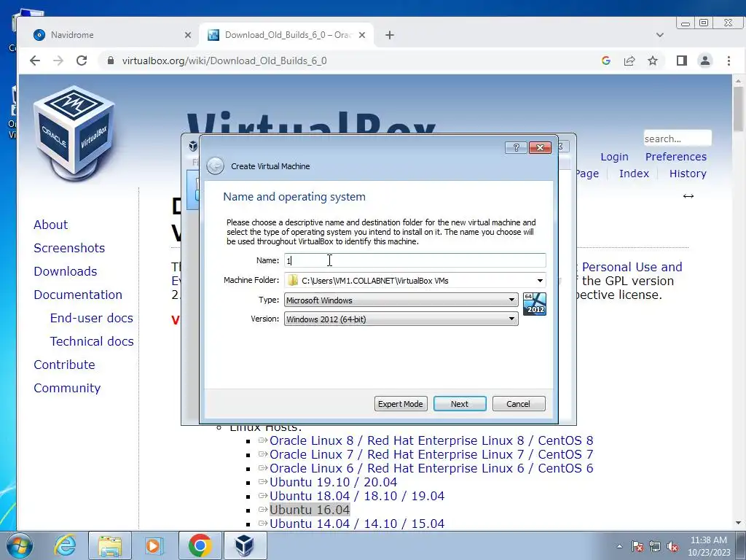Click the Windows 2012 OS type icon
746x560 pixels.
point(534,304)
